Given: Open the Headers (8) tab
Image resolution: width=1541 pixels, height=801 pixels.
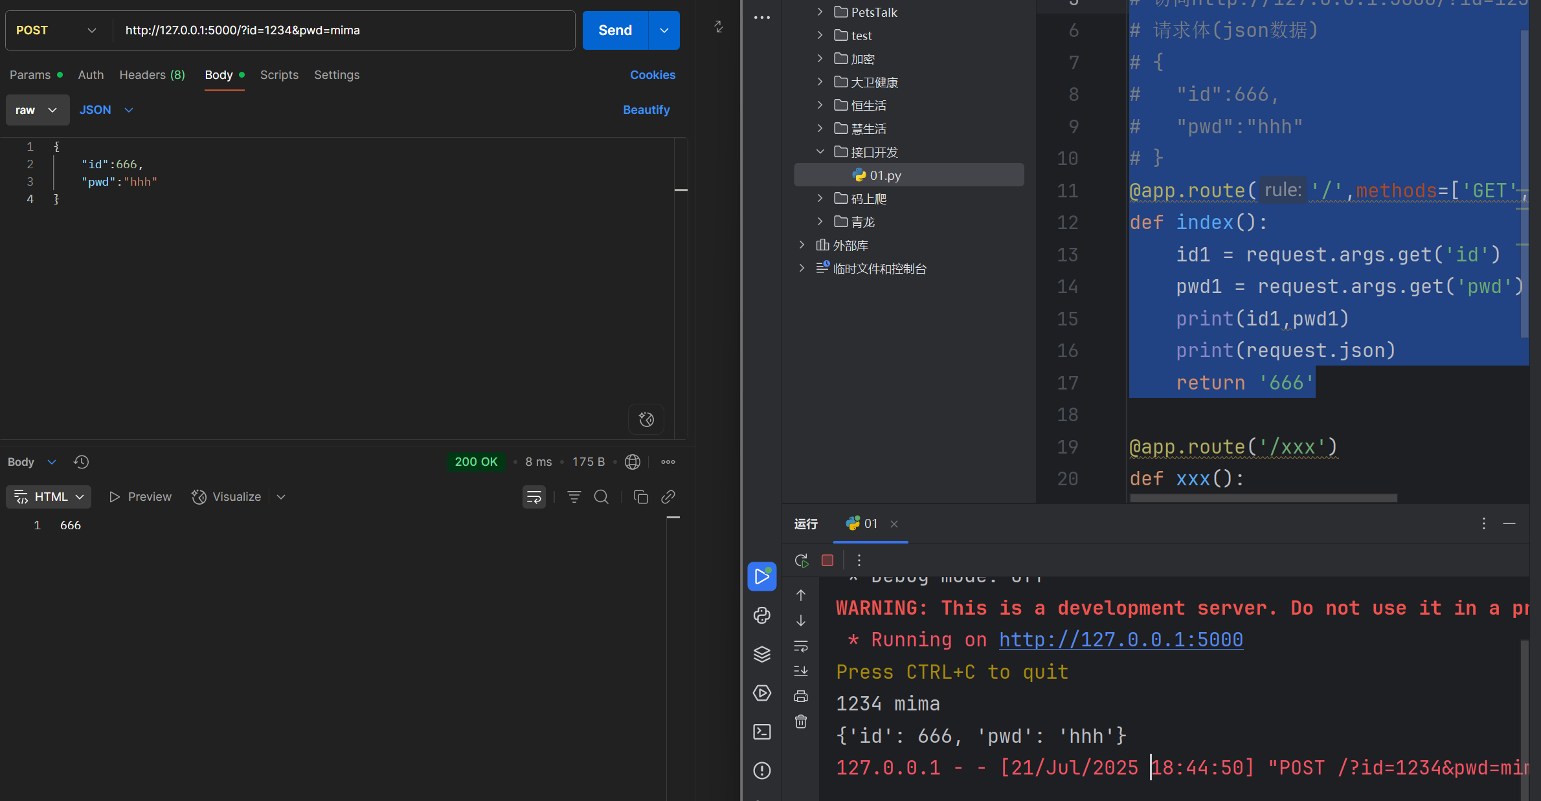Looking at the screenshot, I should [x=152, y=75].
